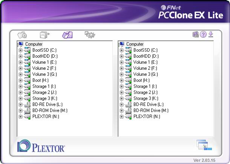Click the about icon left of help
Viewport: 230px width, 164px height.
tap(196, 35)
